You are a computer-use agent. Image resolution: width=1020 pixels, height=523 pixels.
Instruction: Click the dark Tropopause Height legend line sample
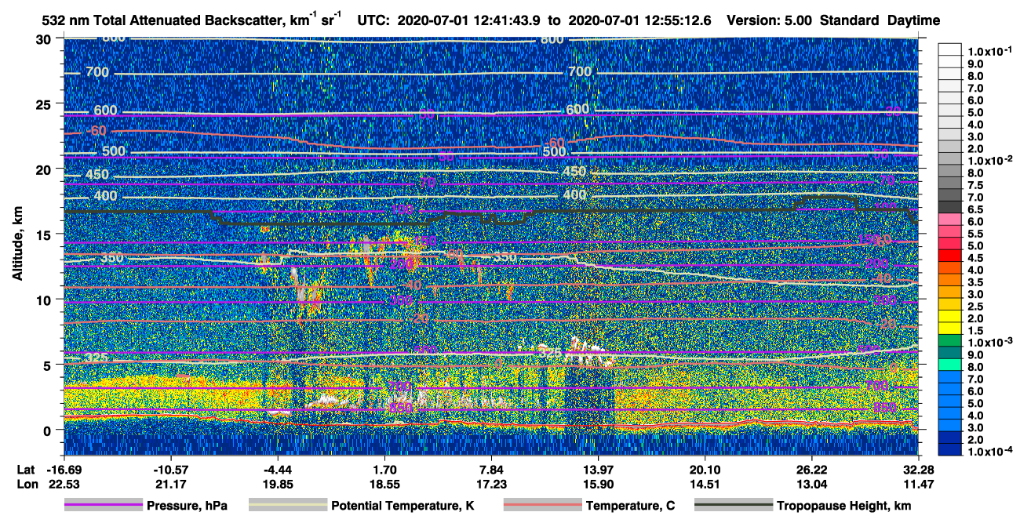click(734, 506)
